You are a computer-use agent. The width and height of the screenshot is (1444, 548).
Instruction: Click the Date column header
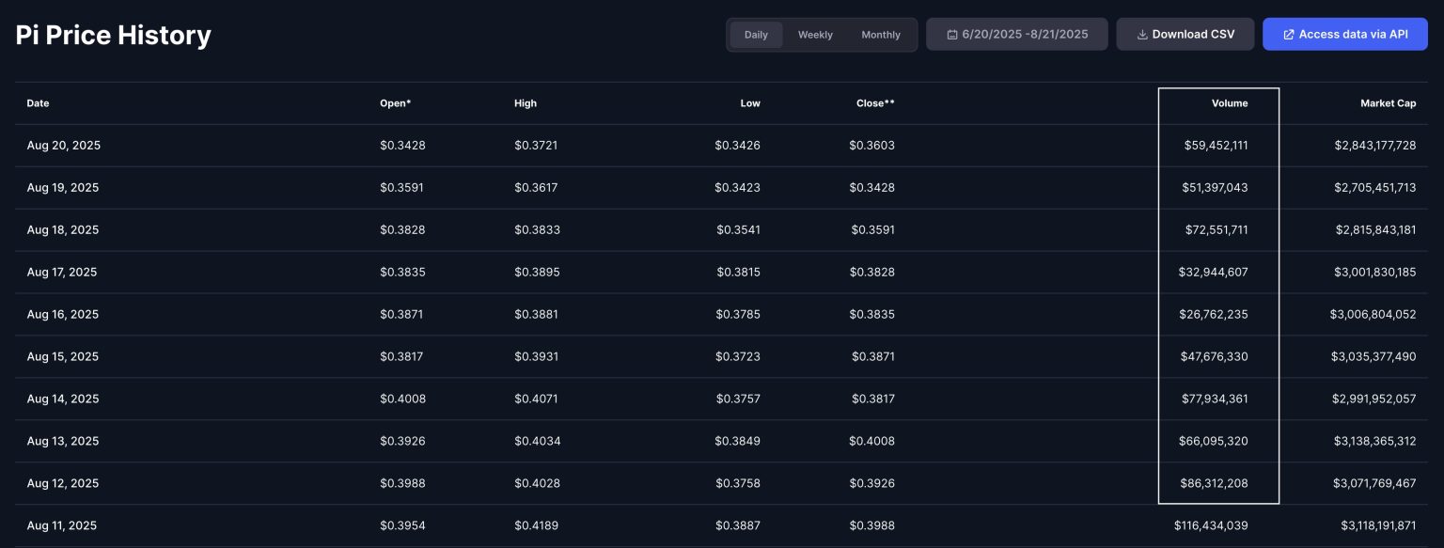pos(38,103)
